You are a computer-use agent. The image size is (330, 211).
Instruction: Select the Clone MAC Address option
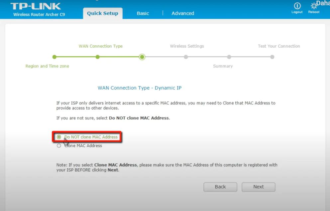[x=59, y=145]
